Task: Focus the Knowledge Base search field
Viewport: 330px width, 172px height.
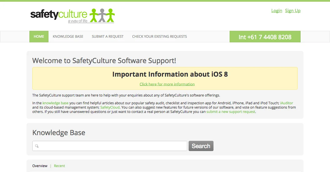Action: [110, 146]
